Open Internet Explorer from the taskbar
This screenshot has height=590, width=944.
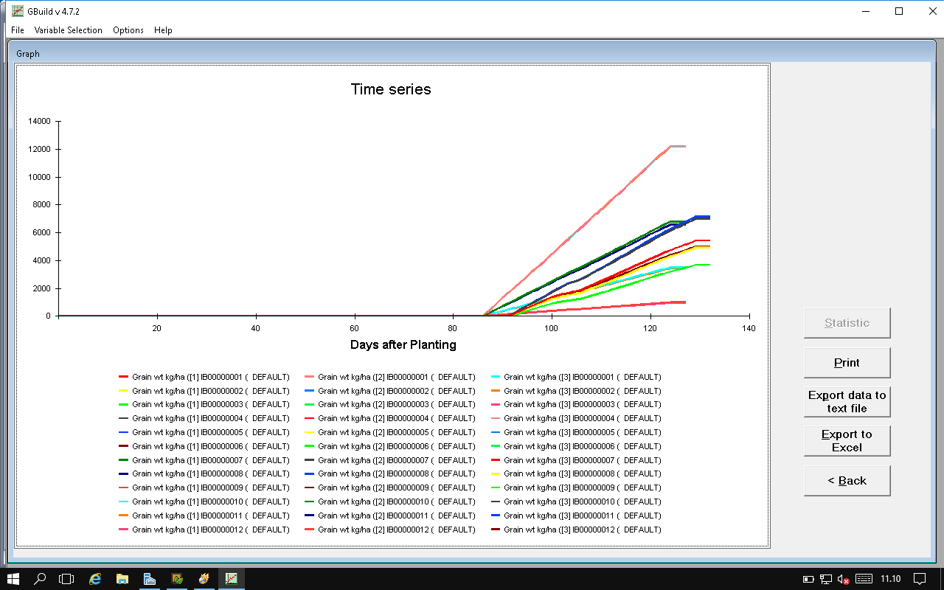95,579
